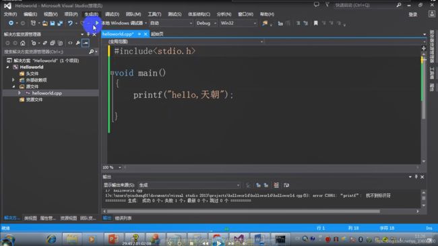Open Visual Studio icon in Windows taskbar
438x246 pixels.
tap(239, 239)
